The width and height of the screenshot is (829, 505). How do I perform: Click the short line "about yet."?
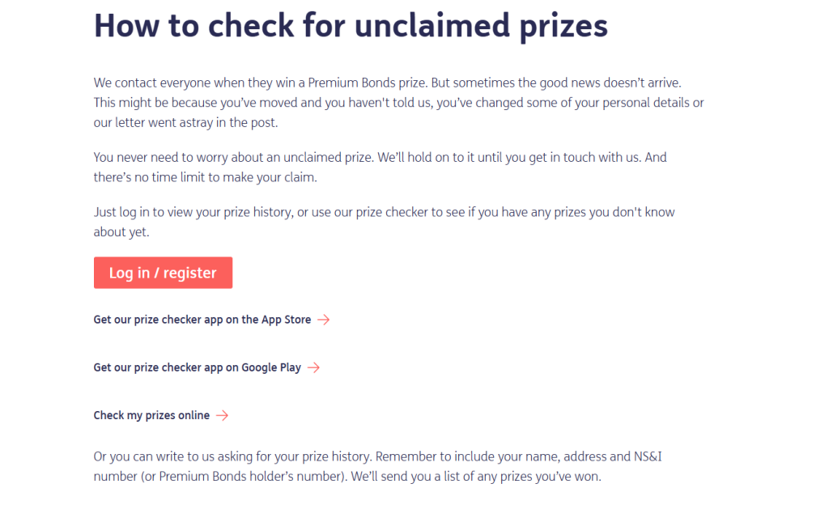point(121,232)
